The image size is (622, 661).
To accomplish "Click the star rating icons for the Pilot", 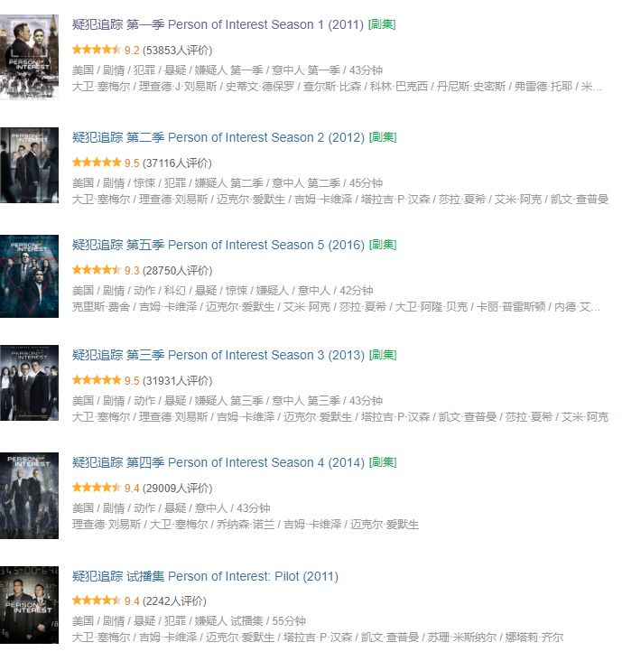I will coord(97,600).
